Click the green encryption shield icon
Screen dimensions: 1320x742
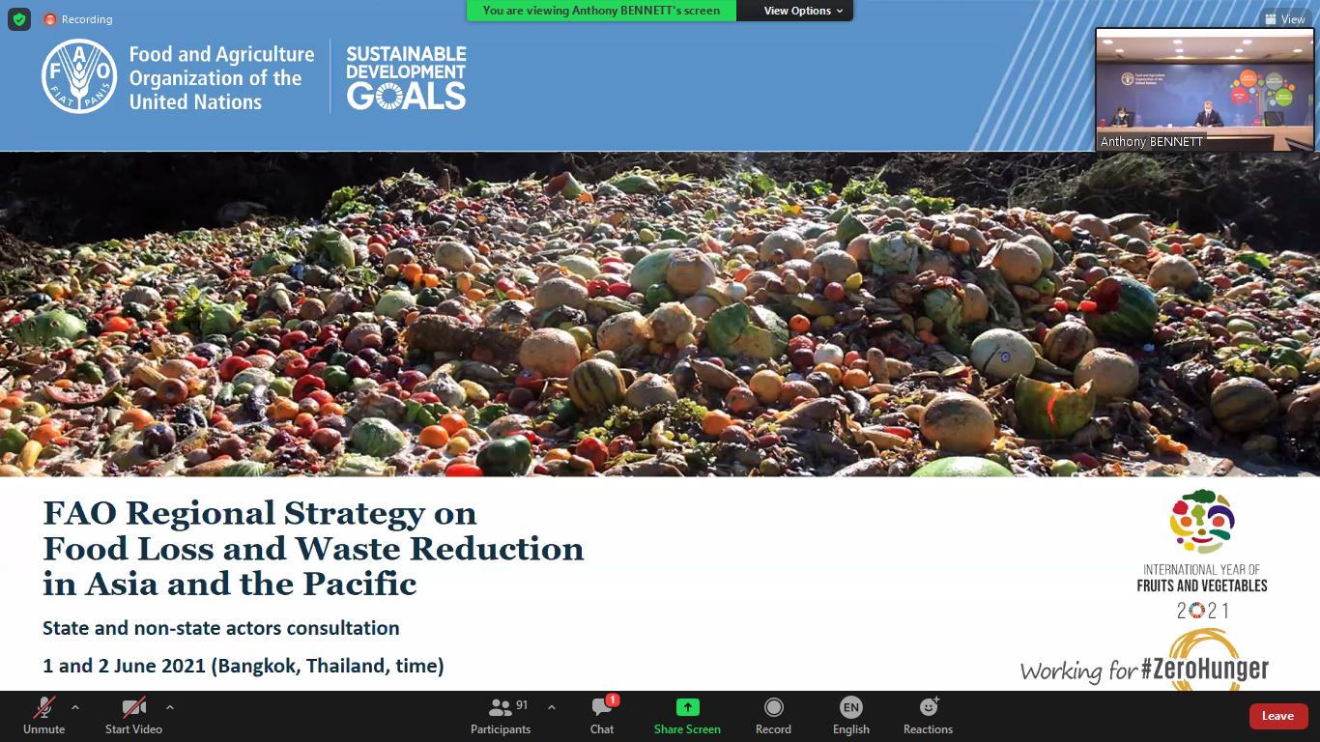coord(19,19)
